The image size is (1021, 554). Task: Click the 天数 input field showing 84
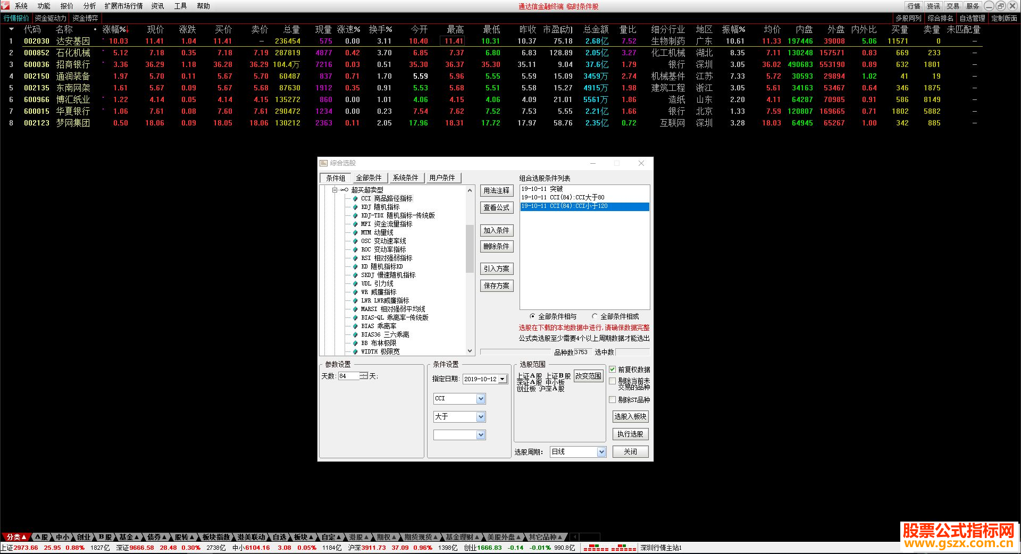pyautogui.click(x=348, y=376)
